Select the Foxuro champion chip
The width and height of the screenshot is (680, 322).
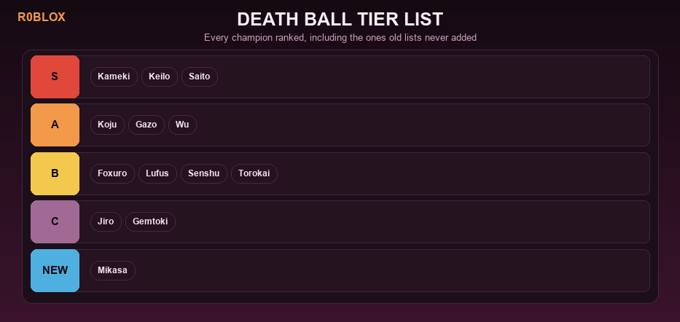pos(112,173)
